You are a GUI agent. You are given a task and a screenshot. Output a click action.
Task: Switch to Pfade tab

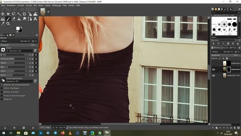click(233, 48)
